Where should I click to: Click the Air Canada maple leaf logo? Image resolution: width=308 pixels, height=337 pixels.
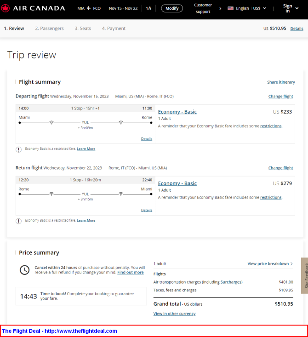coord(6,8)
